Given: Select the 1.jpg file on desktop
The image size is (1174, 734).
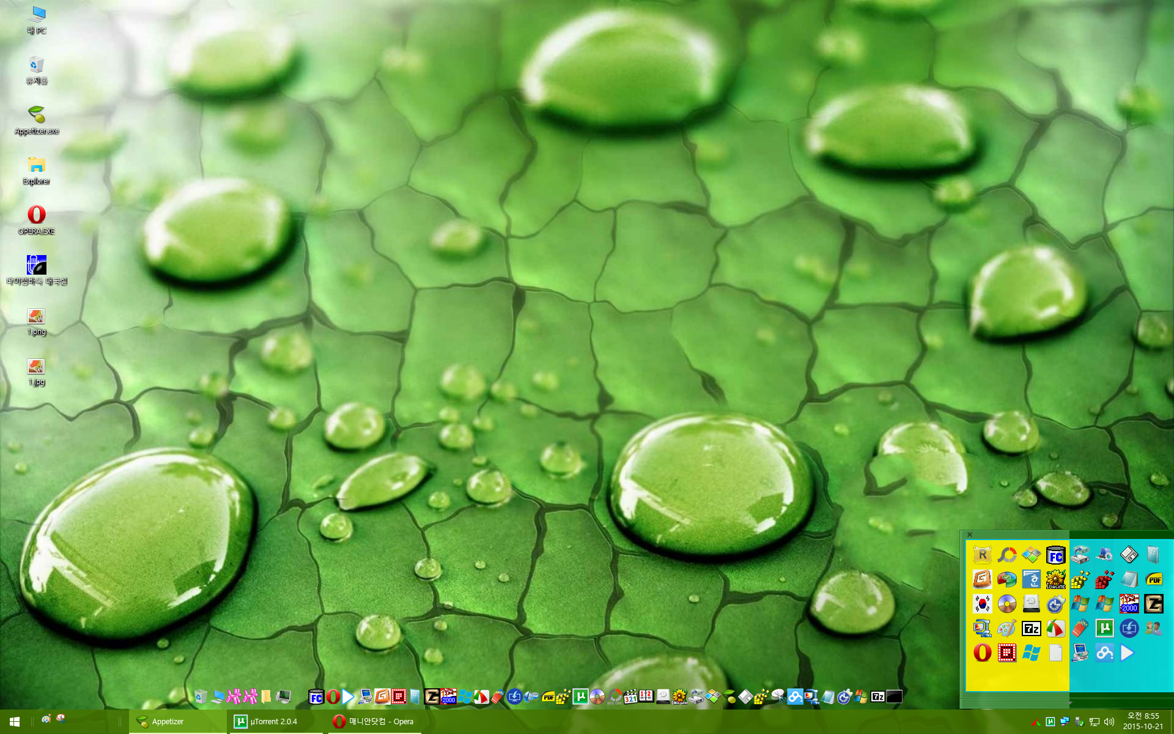Looking at the screenshot, I should [37, 372].
